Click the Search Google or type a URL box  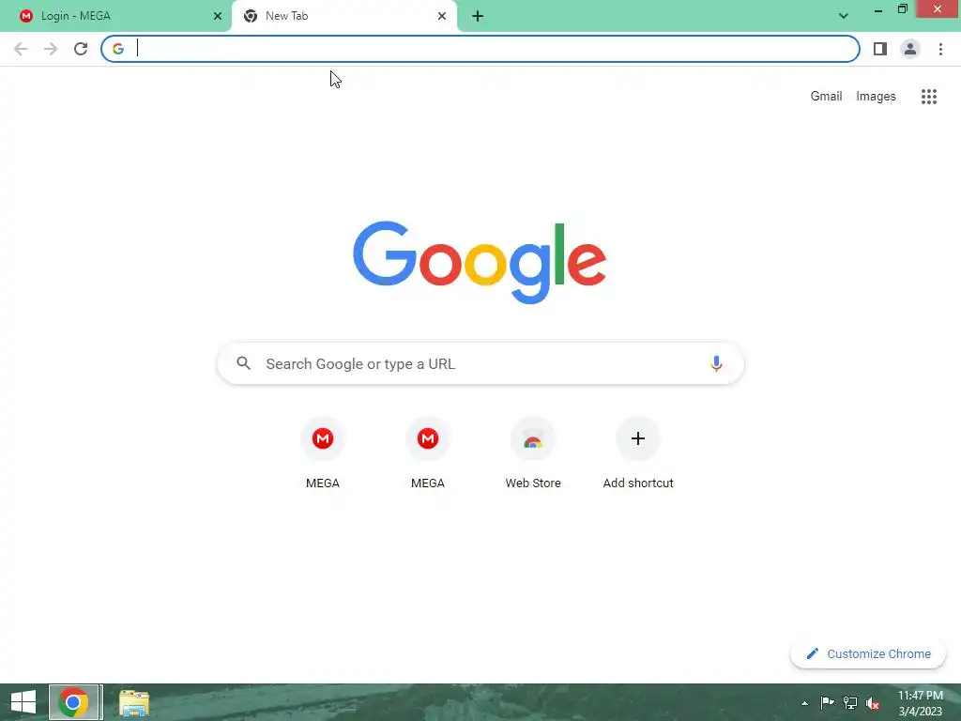480,363
